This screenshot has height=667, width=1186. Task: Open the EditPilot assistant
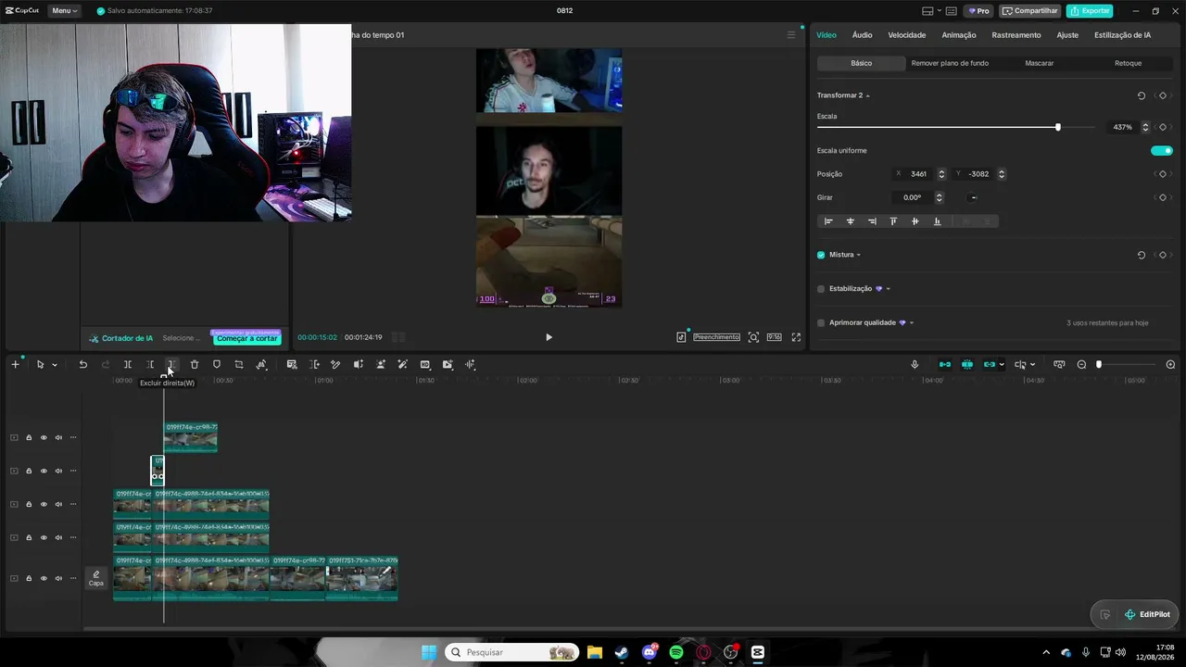pyautogui.click(x=1147, y=614)
